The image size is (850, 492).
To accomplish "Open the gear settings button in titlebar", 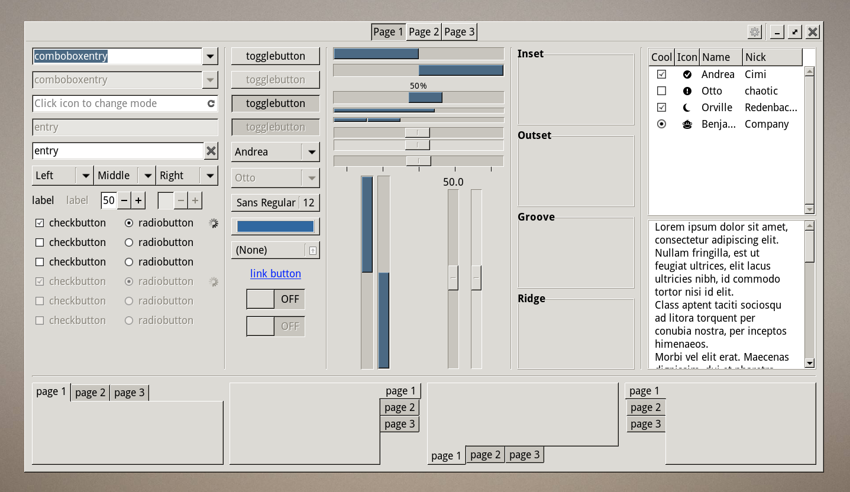I will click(754, 32).
